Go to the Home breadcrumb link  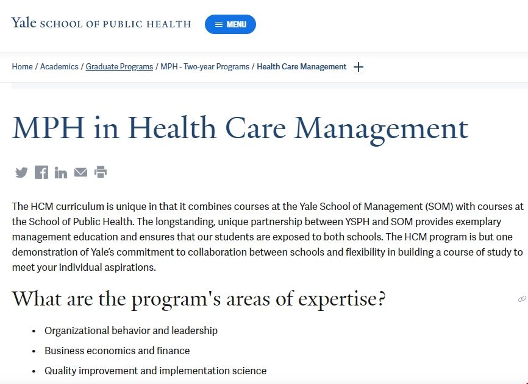click(22, 66)
